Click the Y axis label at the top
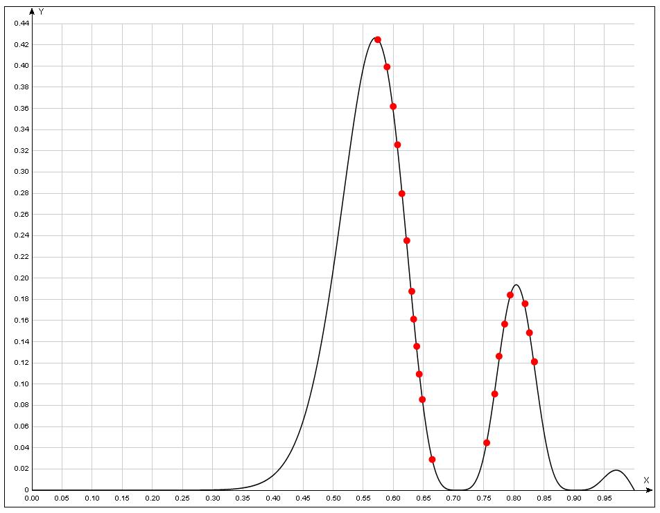Viewport: 660px width, 513px height. point(42,12)
